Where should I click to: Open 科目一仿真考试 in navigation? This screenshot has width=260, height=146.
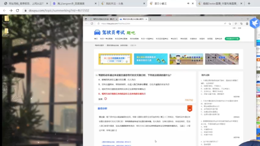pos(147,39)
